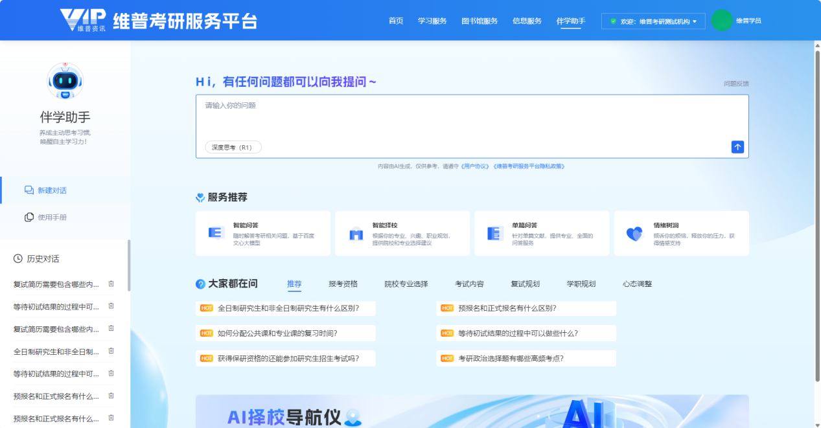Click the VIP 维普资讯 logo

click(x=83, y=21)
